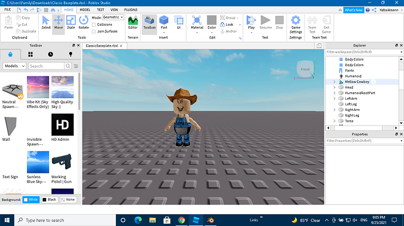Image resolution: width=404 pixels, height=226 pixels.
Task: Open Google Chrome from the taskbar
Action: tap(182, 220)
